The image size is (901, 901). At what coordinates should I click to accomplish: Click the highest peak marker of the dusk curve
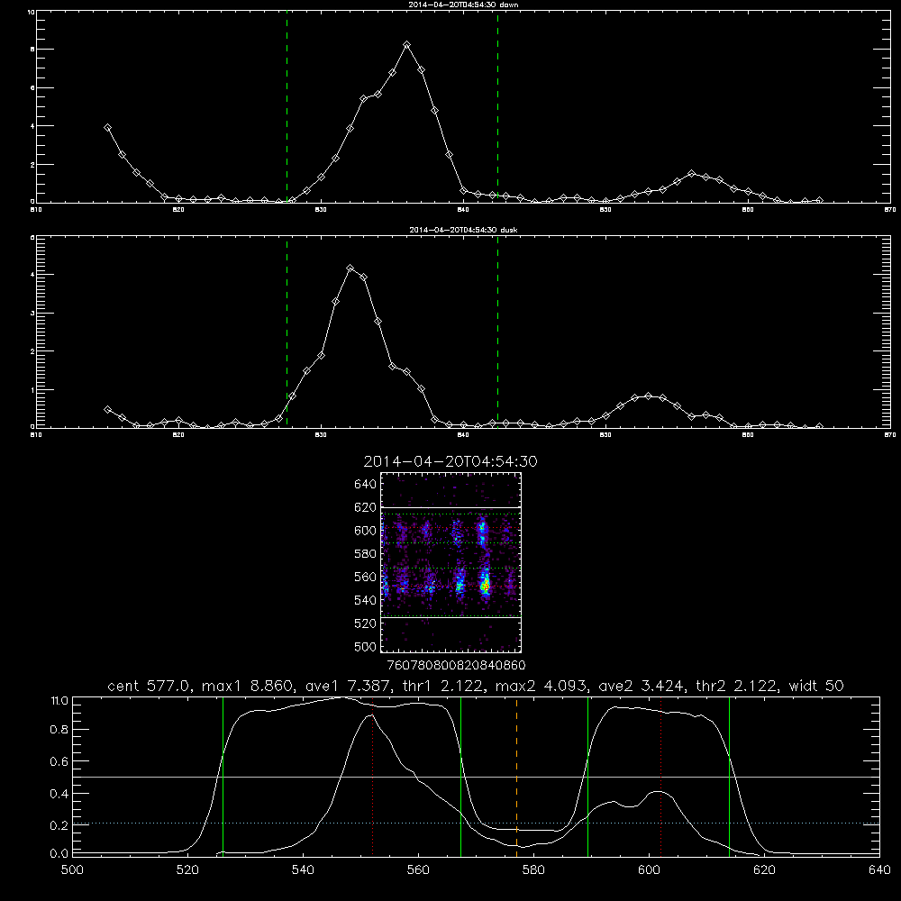pyautogui.click(x=350, y=268)
